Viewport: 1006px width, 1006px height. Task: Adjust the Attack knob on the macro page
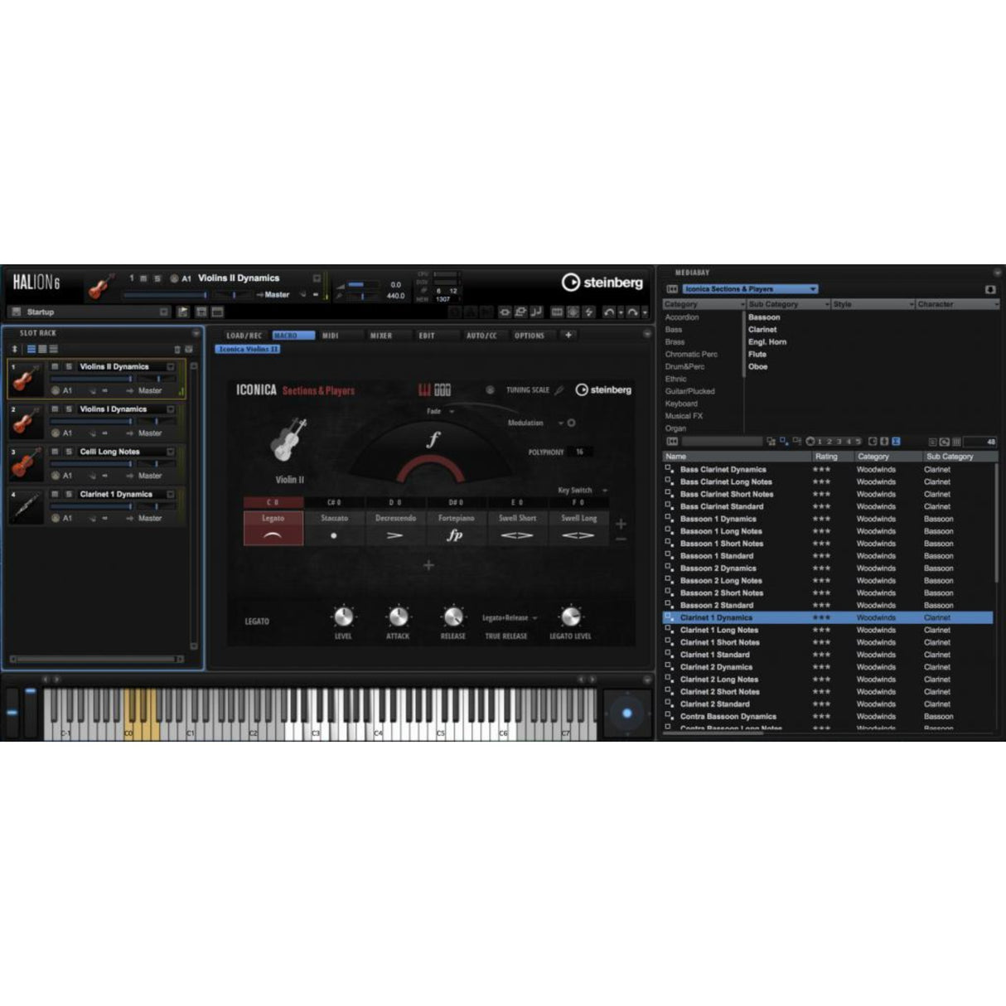pos(398,617)
